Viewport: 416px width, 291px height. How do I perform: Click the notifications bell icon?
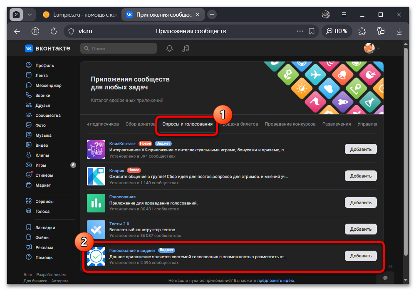click(x=170, y=49)
